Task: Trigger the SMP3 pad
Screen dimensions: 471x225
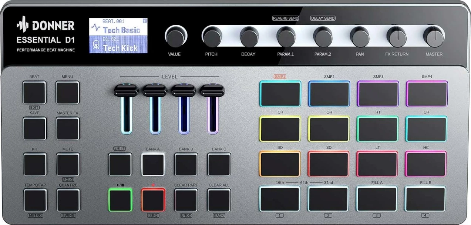Action: click(378, 94)
